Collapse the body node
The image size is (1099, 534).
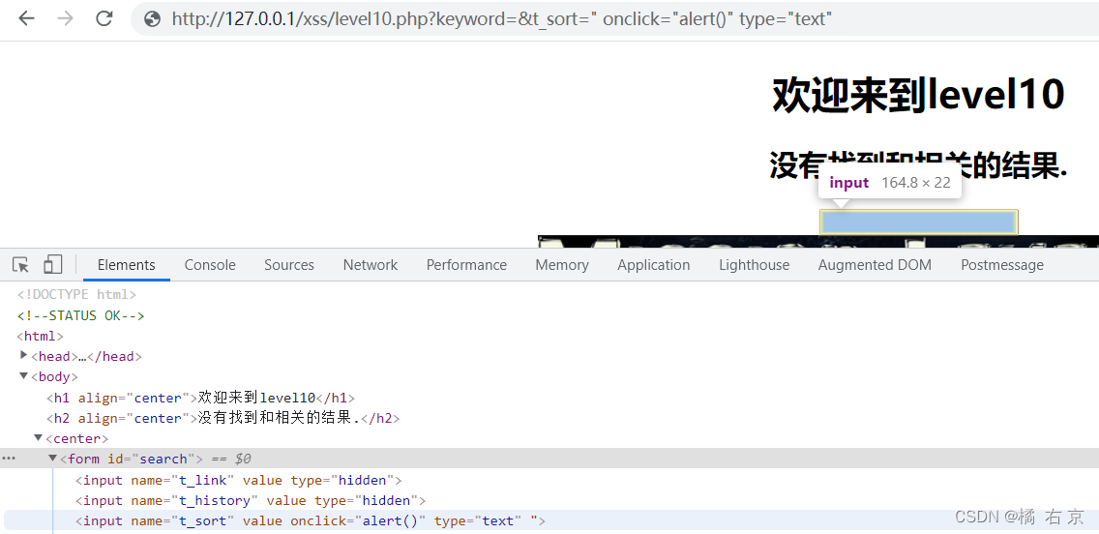tap(24, 376)
